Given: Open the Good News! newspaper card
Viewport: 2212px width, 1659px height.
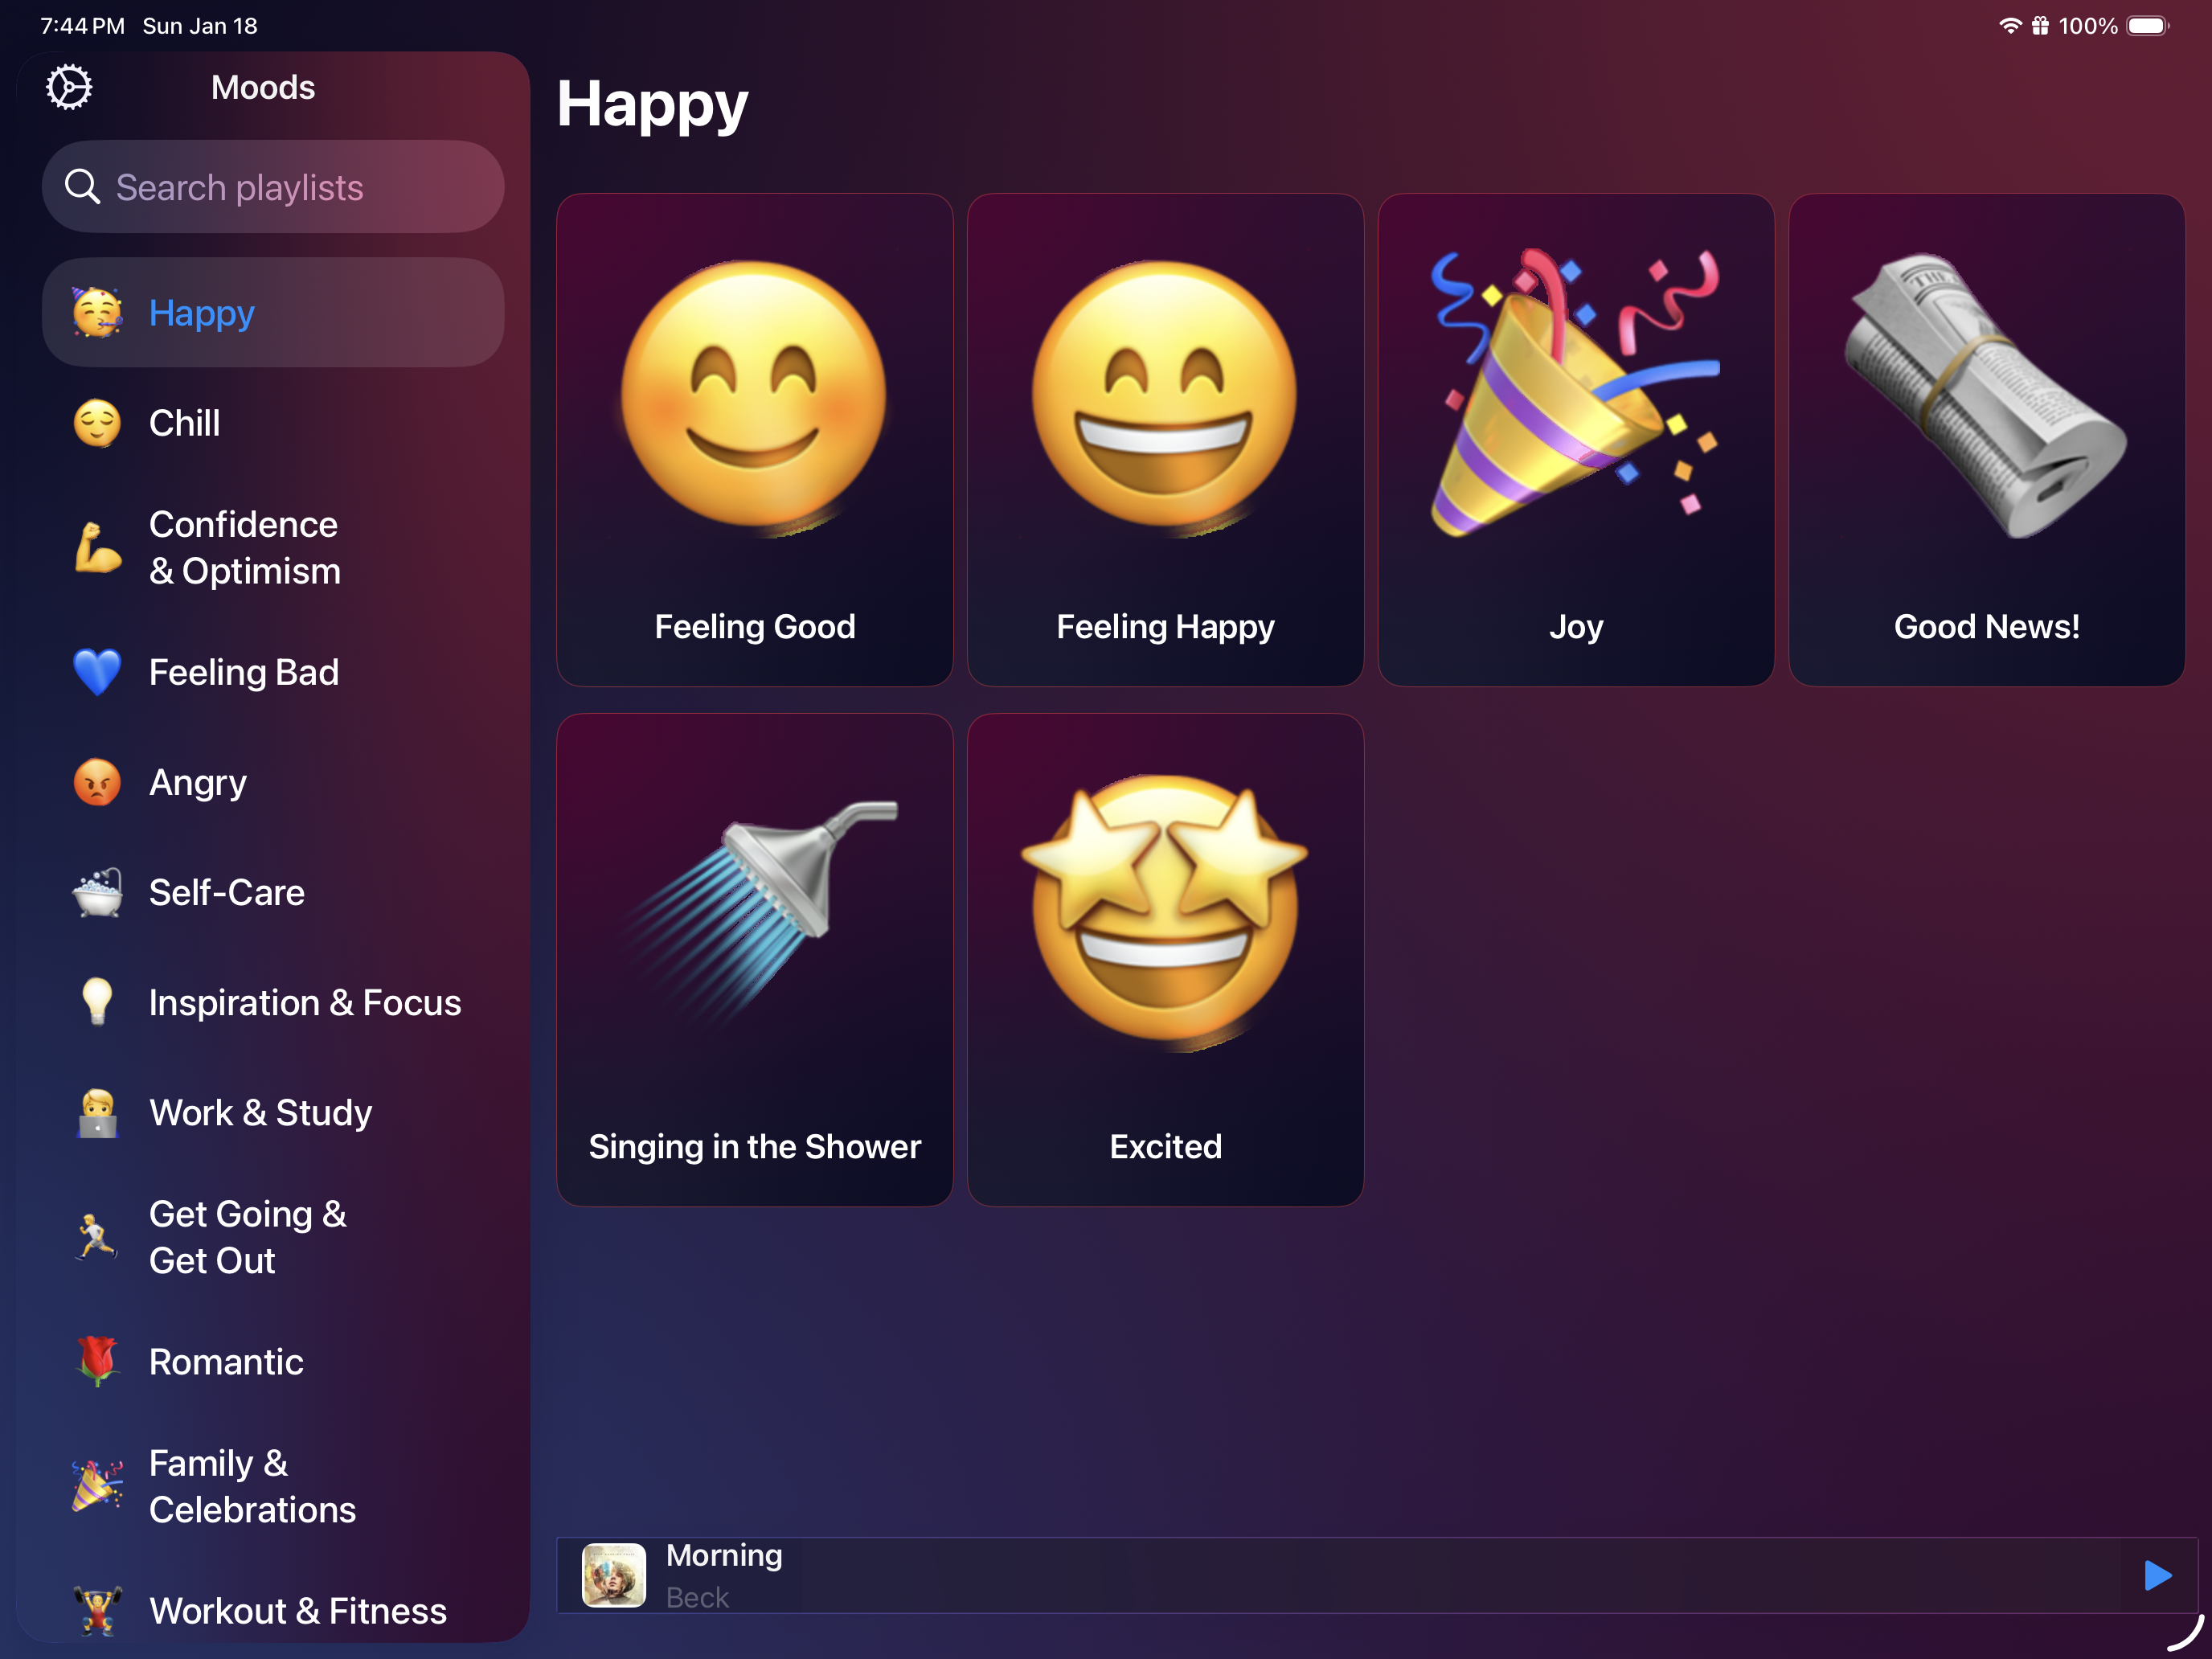Looking at the screenshot, I should pyautogui.click(x=1986, y=440).
